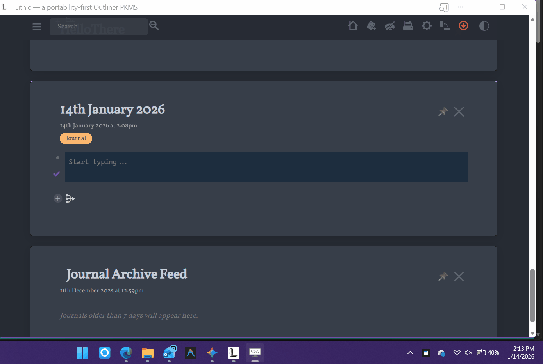Click the advanced search magnifier icon
This screenshot has height=364, width=543.
pos(154,26)
